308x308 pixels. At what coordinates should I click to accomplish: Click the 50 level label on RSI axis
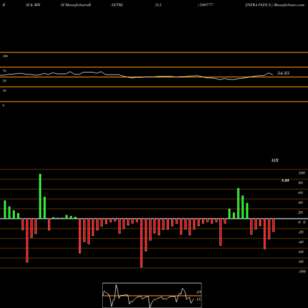4,81
